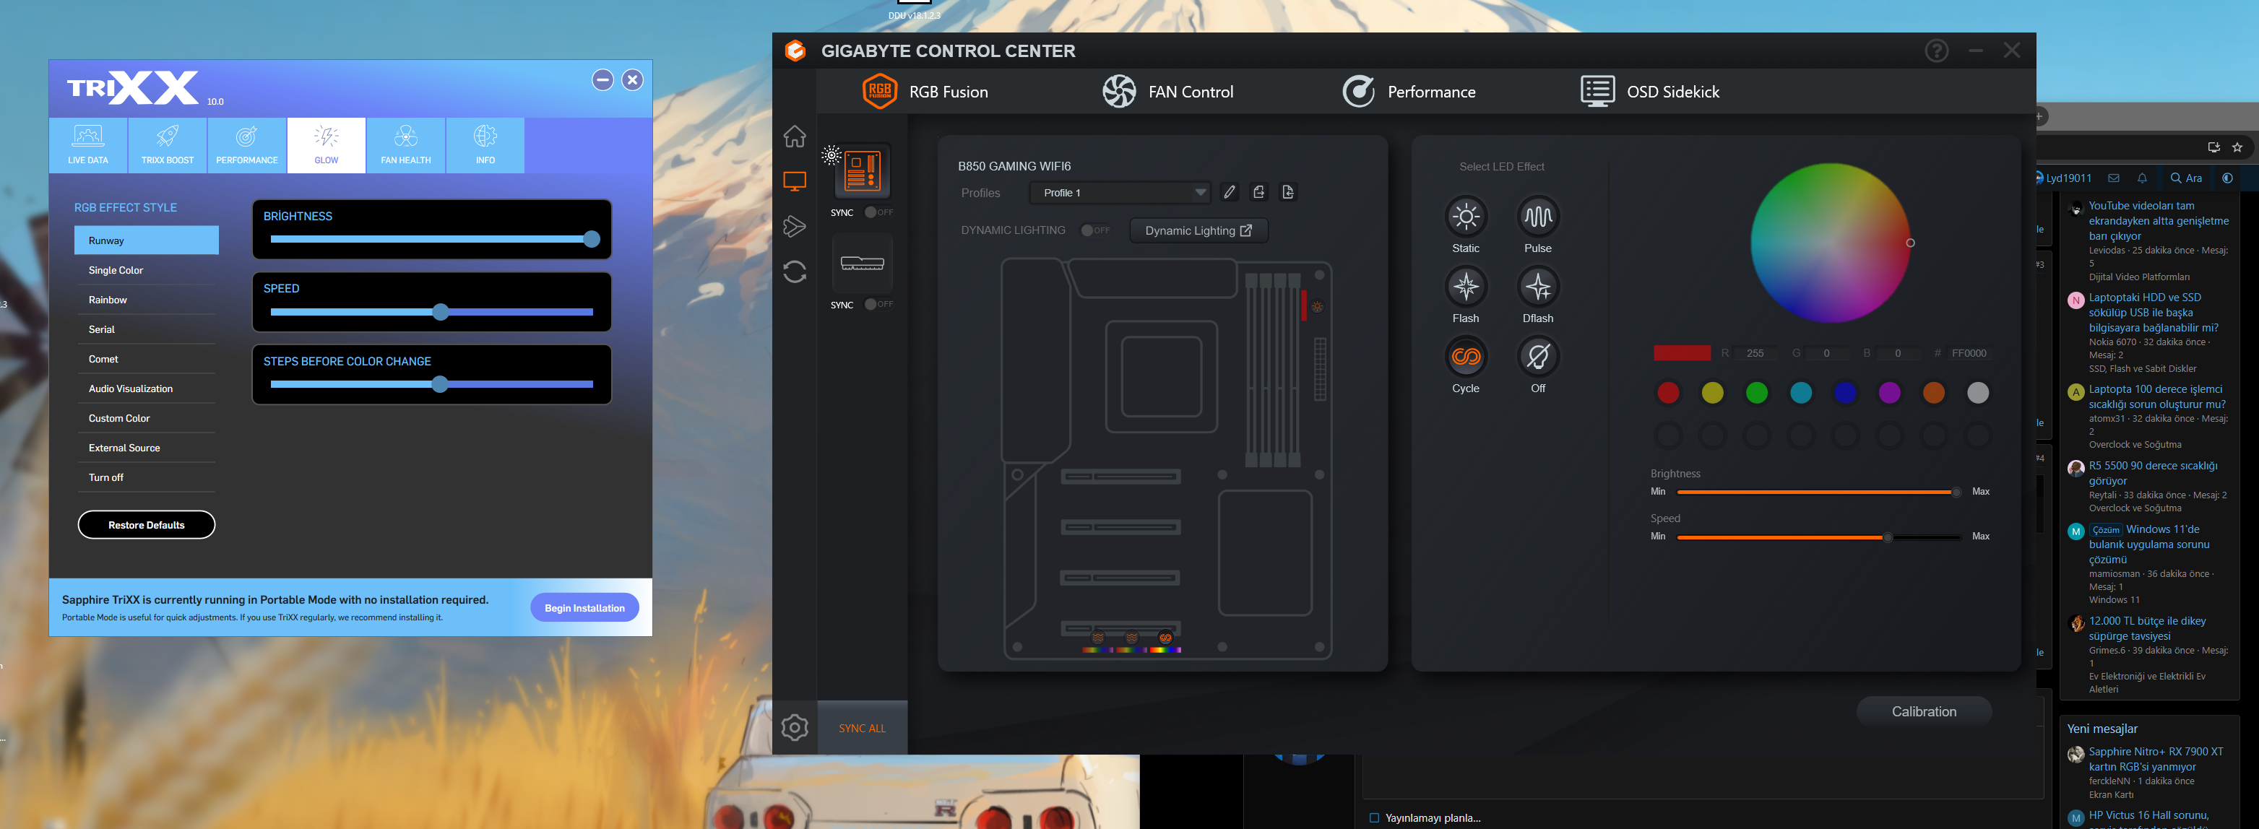Select Turn off in effect list
Screen dimensions: 2259x829
click(147, 477)
